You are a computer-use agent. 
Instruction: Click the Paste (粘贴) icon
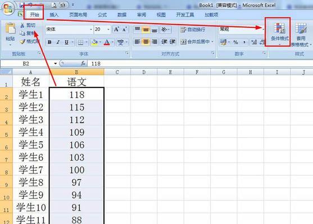pos(10,28)
